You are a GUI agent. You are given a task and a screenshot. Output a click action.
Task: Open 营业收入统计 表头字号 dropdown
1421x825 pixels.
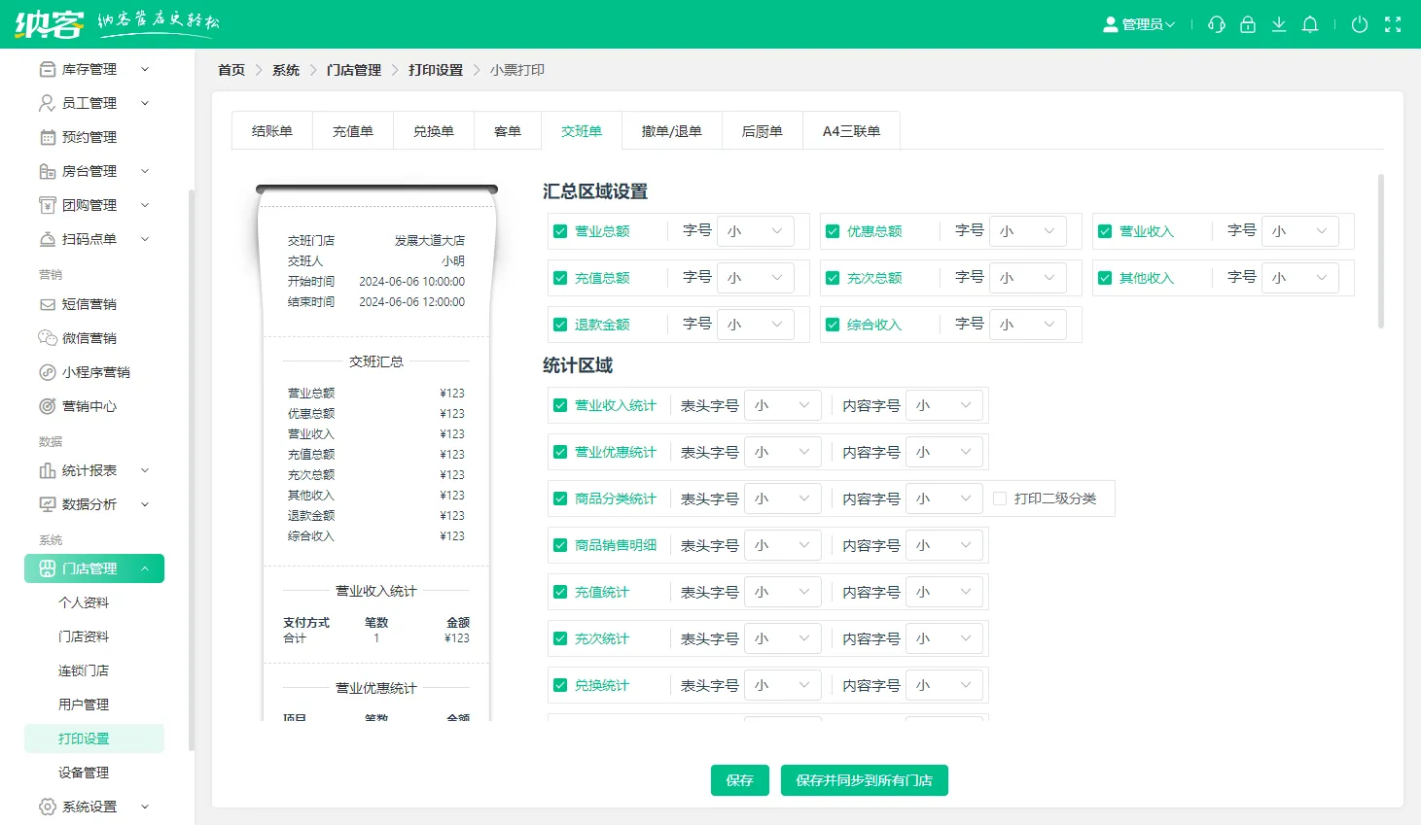pos(783,405)
